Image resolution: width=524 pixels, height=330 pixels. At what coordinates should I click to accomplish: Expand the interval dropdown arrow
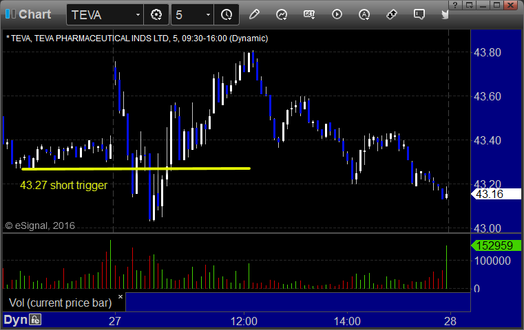(x=208, y=14)
